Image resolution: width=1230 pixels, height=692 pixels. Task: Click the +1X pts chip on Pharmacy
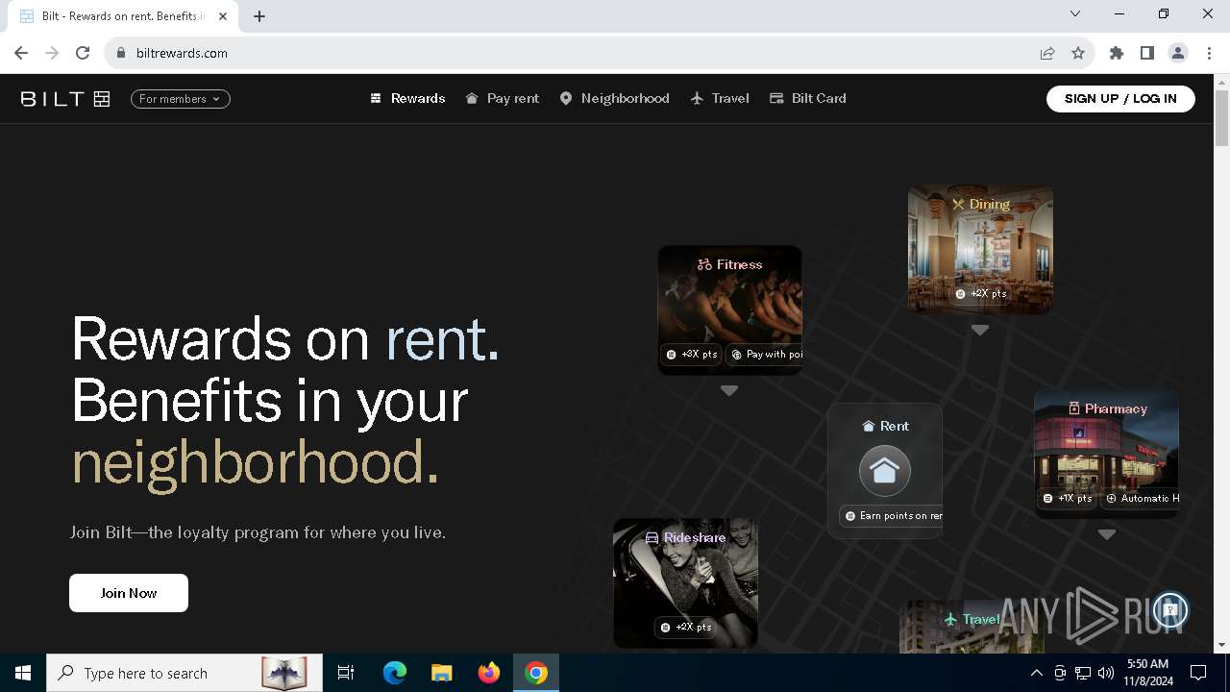point(1068,499)
